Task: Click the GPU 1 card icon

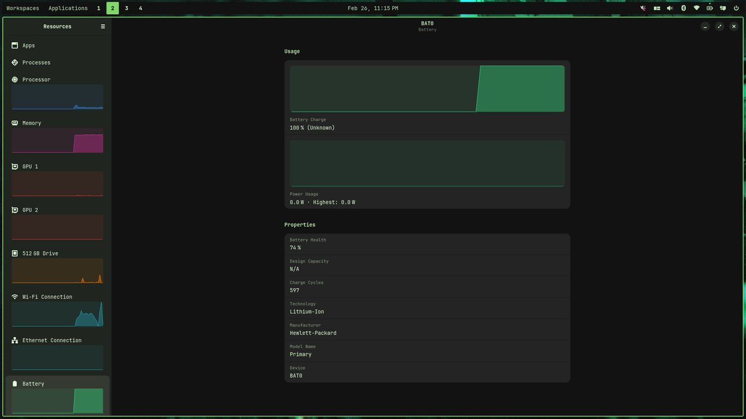Action: click(15, 166)
